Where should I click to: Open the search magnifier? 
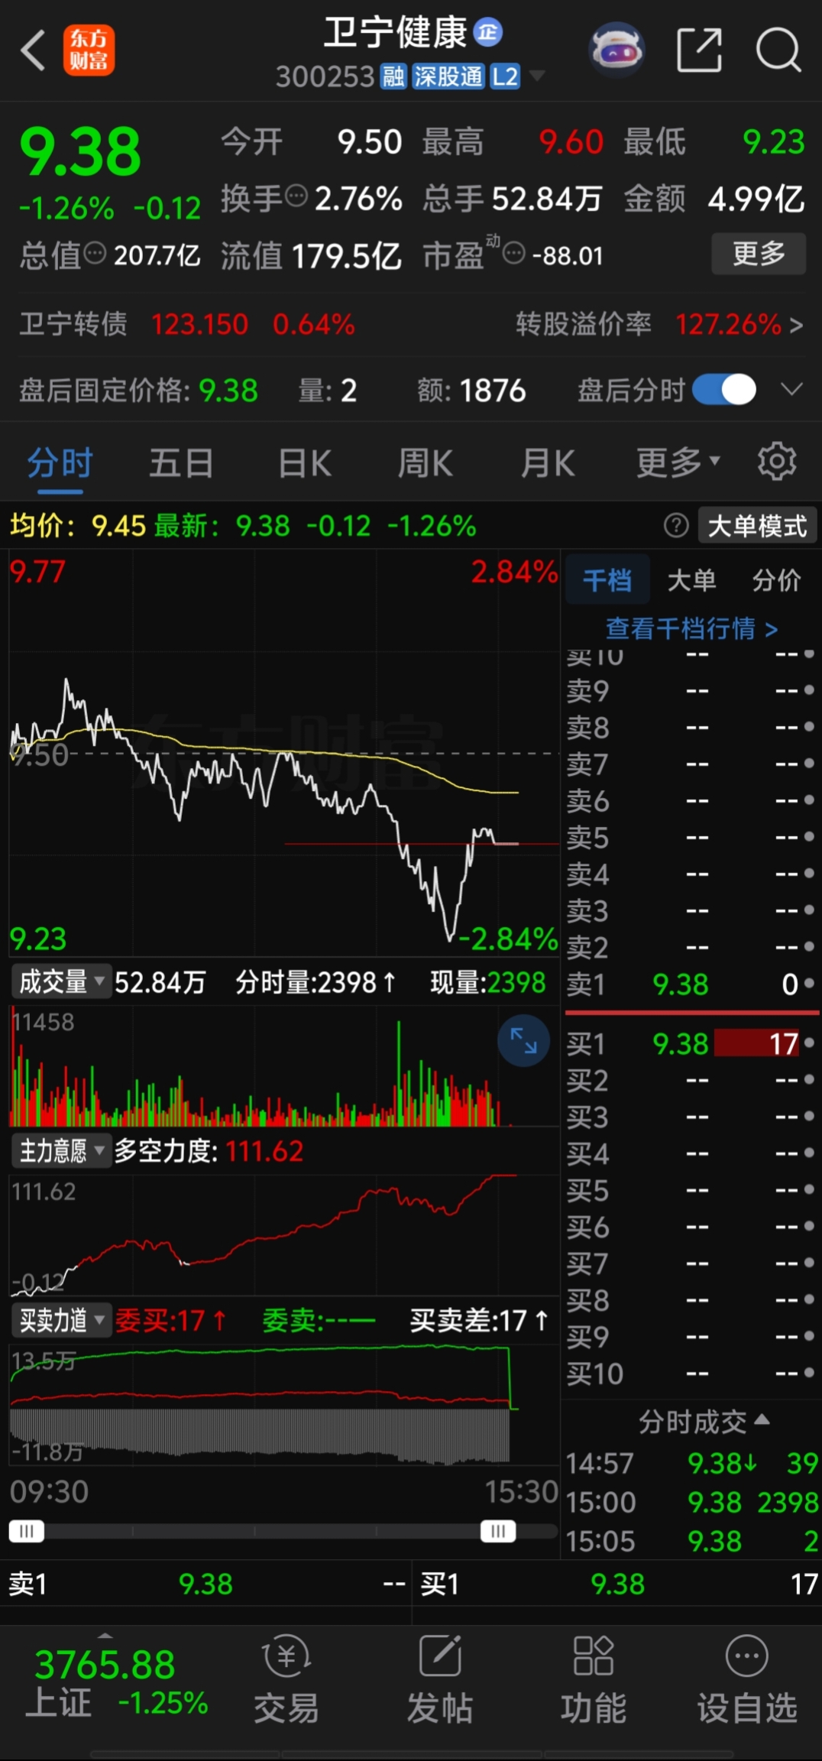(x=778, y=50)
